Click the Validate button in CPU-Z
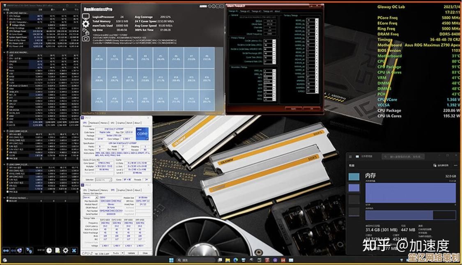This screenshot has width=462, height=265. (131, 253)
